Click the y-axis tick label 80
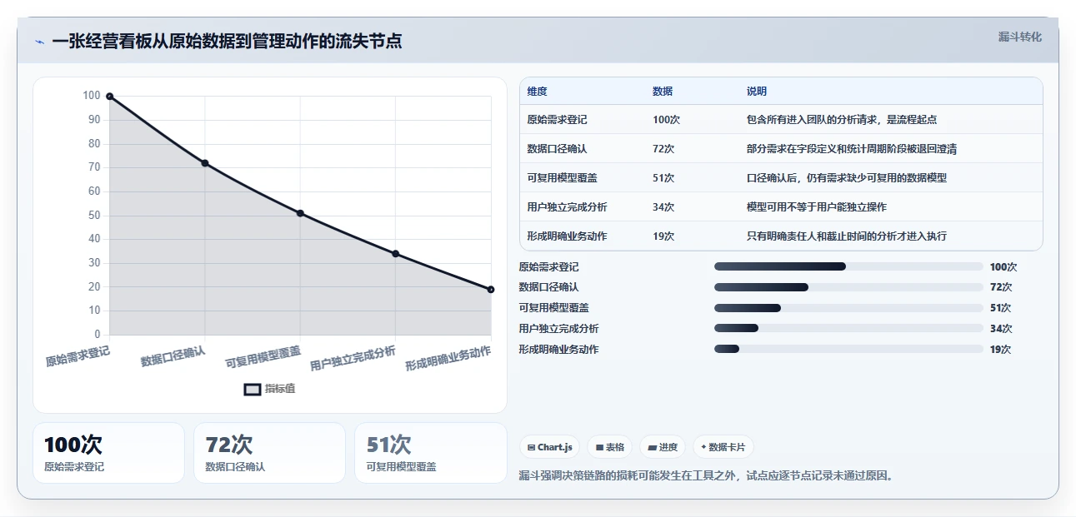This screenshot has height=517, width=1076. pyautogui.click(x=94, y=144)
